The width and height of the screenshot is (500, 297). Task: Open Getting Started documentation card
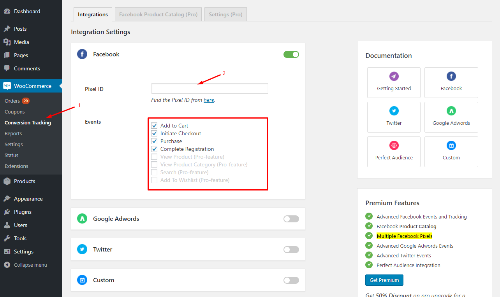pos(394,82)
